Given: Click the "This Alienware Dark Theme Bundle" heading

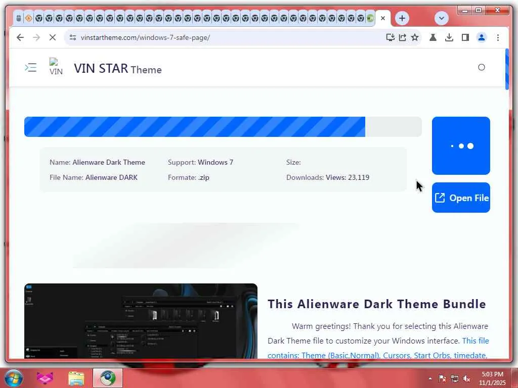Looking at the screenshot, I should click(376, 304).
